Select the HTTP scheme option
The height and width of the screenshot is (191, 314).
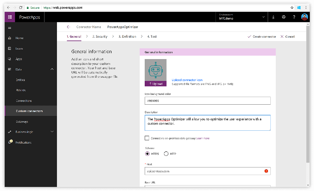[x=166, y=154]
